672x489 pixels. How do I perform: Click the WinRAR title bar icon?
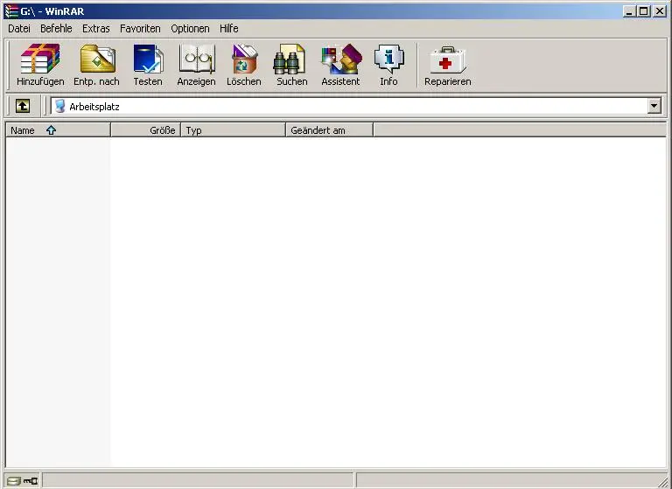[x=11, y=11]
